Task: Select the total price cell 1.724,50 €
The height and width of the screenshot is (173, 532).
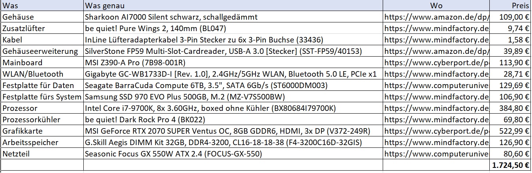Action: tap(510, 166)
